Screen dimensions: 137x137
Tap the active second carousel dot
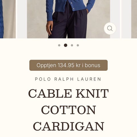point(66,45)
